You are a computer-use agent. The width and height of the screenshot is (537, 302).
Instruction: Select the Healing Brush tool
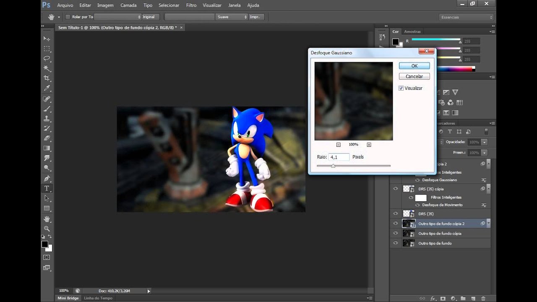(47, 99)
